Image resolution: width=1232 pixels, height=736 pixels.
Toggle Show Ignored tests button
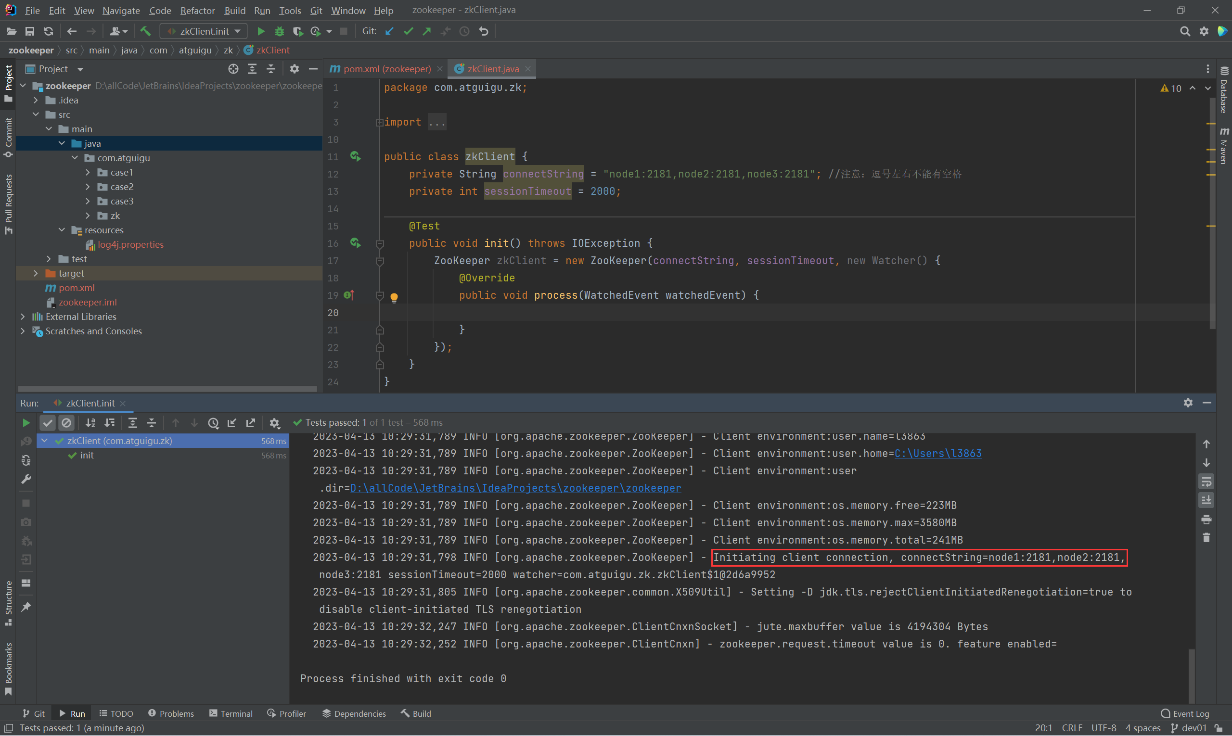click(66, 422)
